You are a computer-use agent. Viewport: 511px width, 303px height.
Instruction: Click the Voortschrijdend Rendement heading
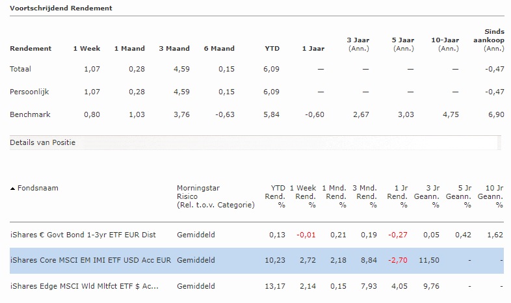coord(61,8)
